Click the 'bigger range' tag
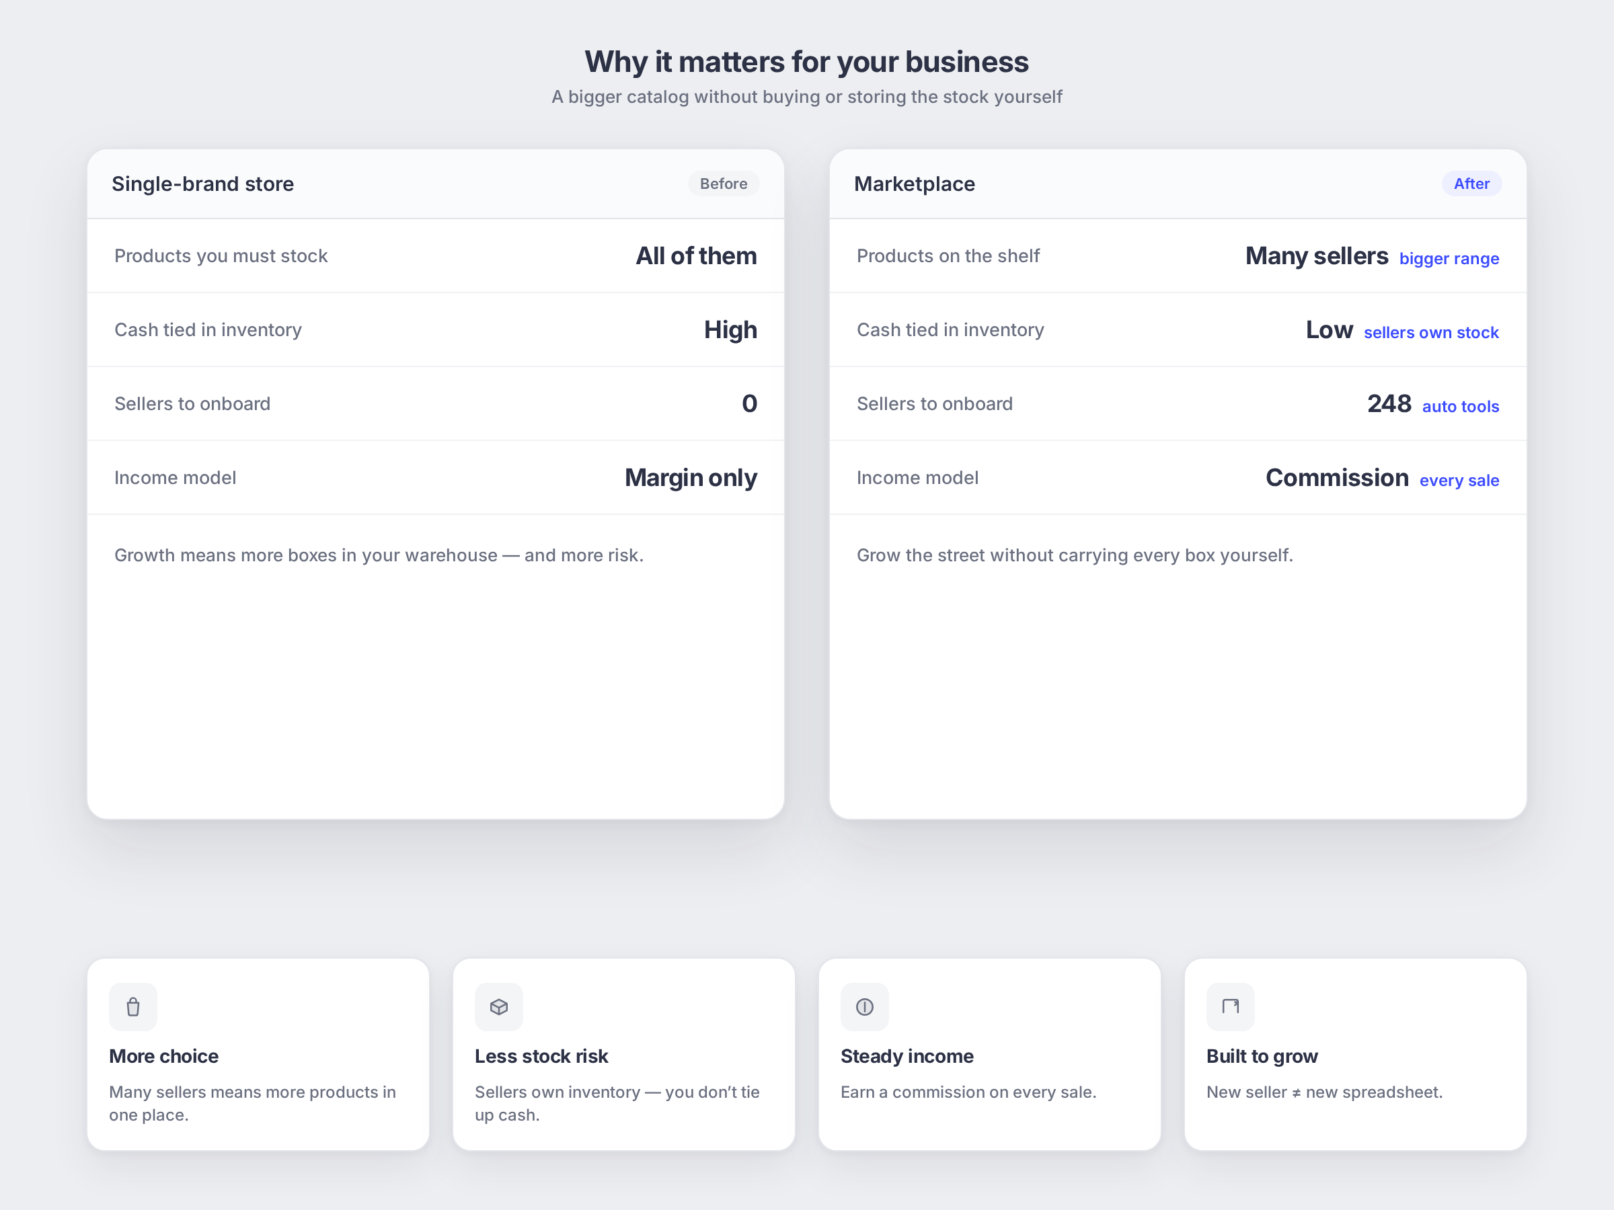This screenshot has width=1614, height=1210. (1449, 258)
